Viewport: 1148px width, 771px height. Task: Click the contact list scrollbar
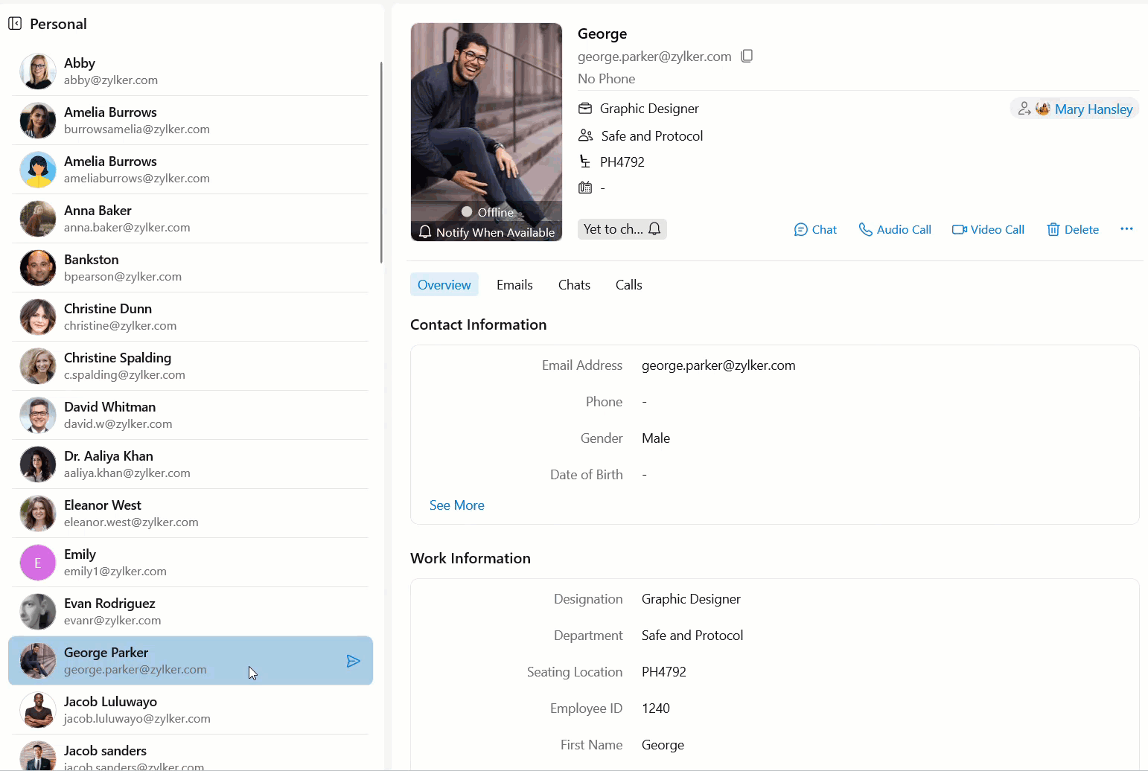381,162
